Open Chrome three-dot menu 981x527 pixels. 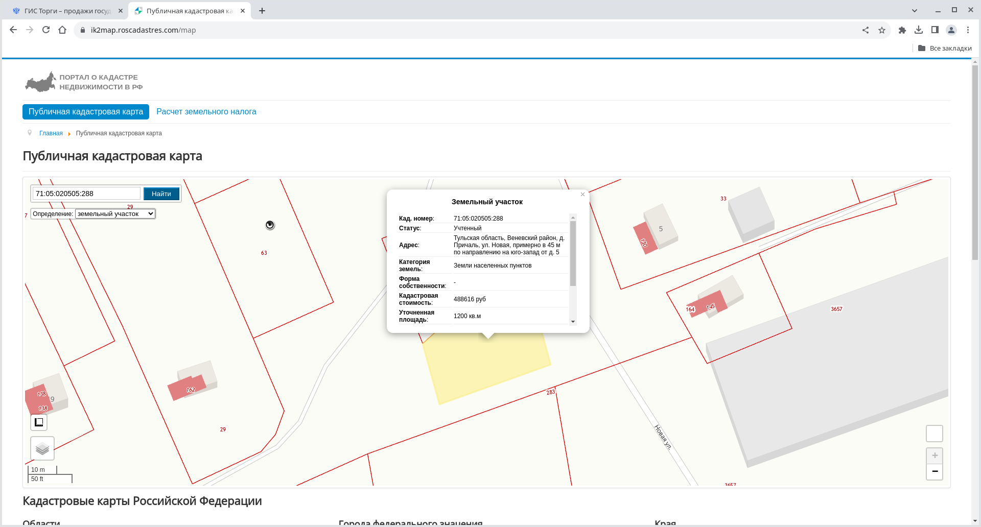click(968, 30)
